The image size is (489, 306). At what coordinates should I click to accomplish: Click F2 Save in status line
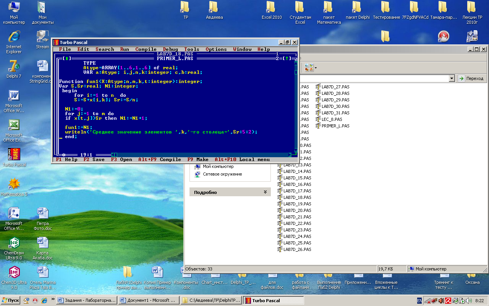pyautogui.click(x=94, y=160)
